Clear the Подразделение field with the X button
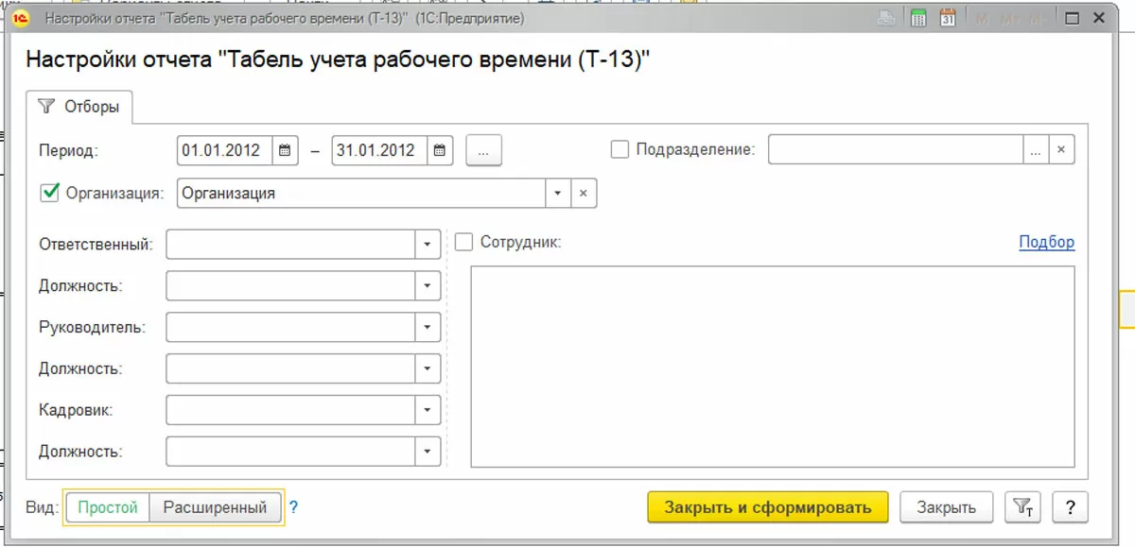Screen dimensions: 1135x547 pos(1061,150)
